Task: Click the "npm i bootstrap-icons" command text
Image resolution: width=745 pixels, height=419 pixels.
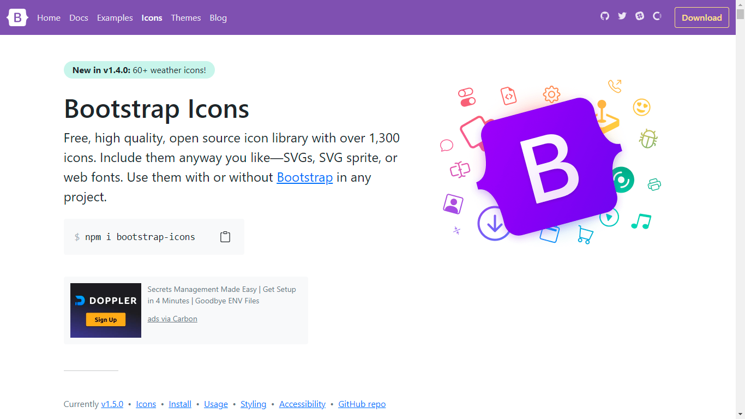Action: (140, 237)
